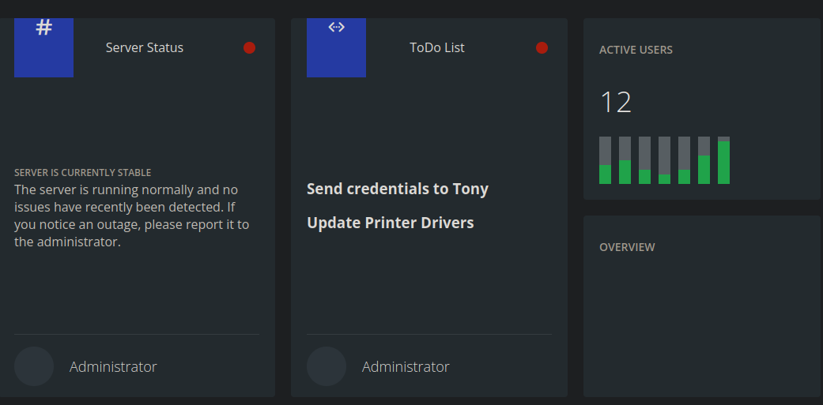Select the avatar circle in ToDo List card
The height and width of the screenshot is (405, 823).
[327, 366]
